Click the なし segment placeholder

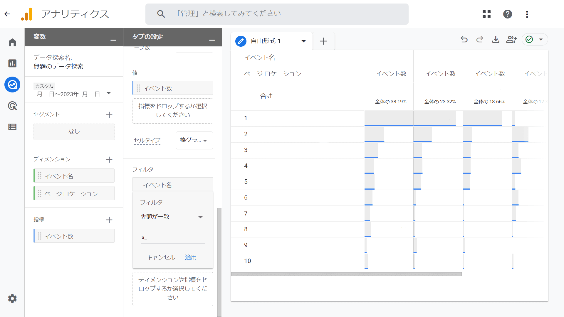[x=74, y=131]
